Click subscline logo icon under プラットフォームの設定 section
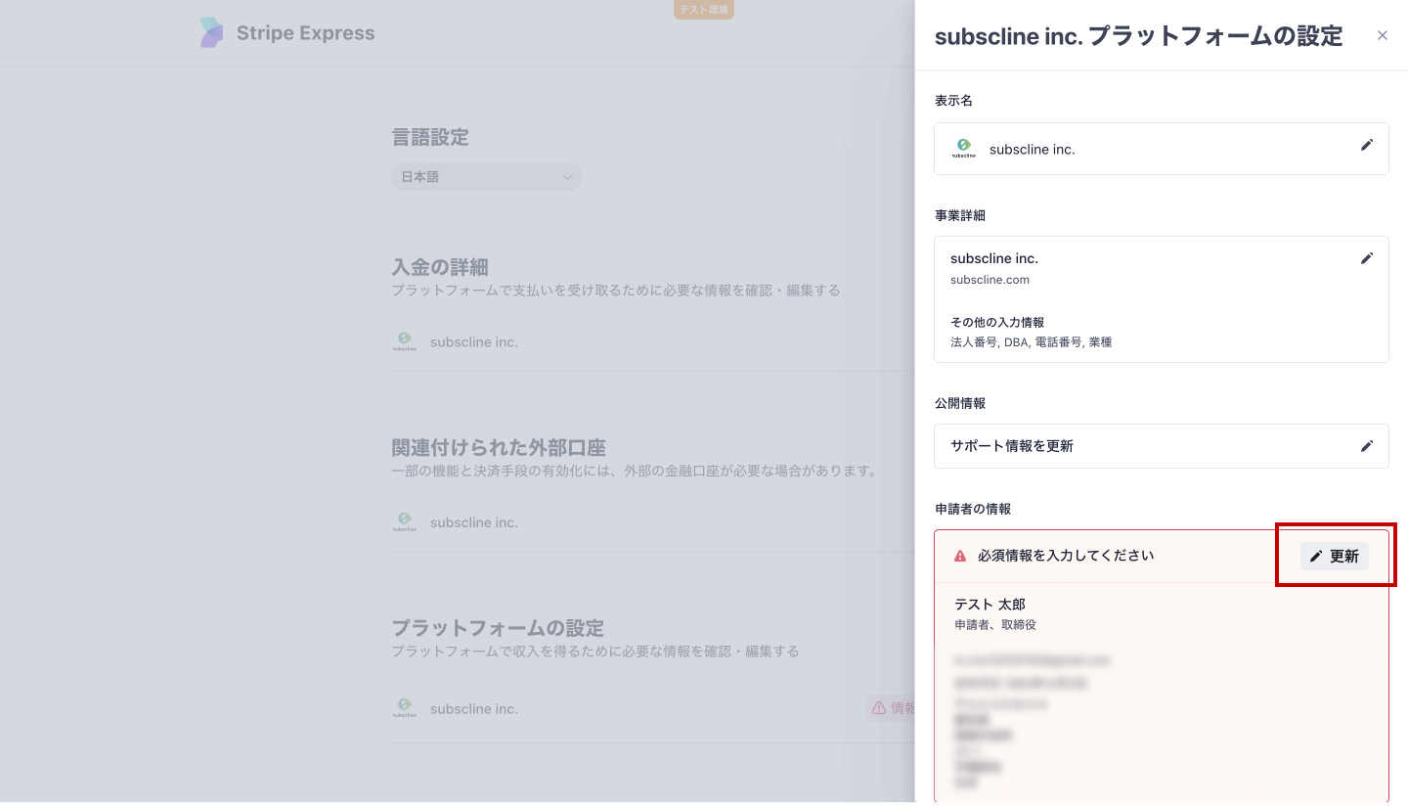This screenshot has height=812, width=1408. pyautogui.click(x=405, y=707)
